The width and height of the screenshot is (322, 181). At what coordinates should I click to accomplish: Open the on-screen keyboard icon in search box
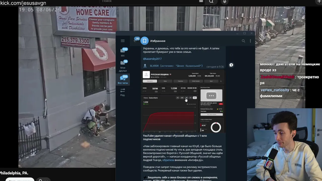[201, 1]
